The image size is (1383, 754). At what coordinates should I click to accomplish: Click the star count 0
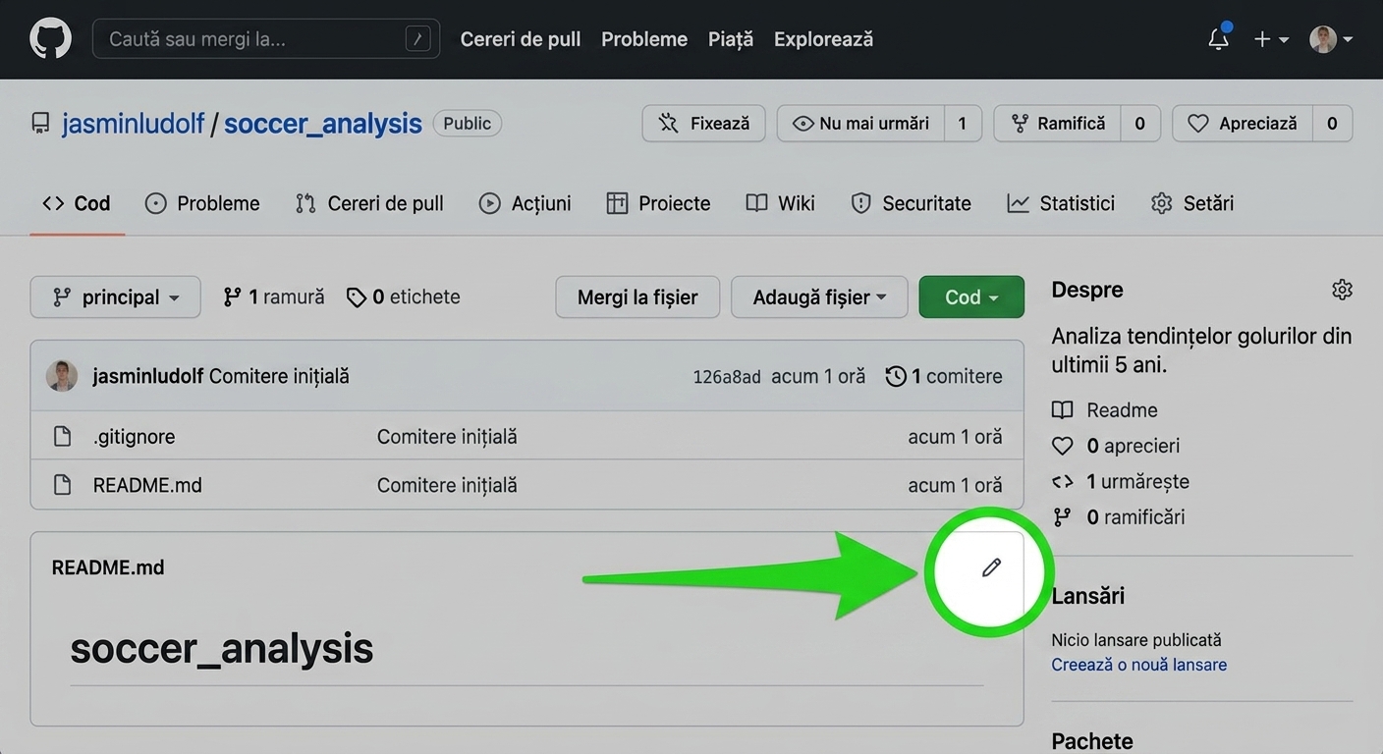tap(1332, 124)
